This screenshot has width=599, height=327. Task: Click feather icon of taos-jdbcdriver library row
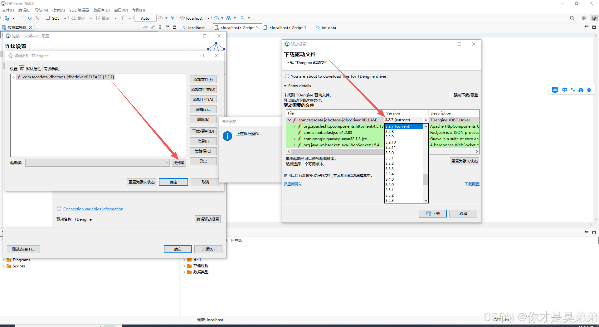click(x=19, y=77)
